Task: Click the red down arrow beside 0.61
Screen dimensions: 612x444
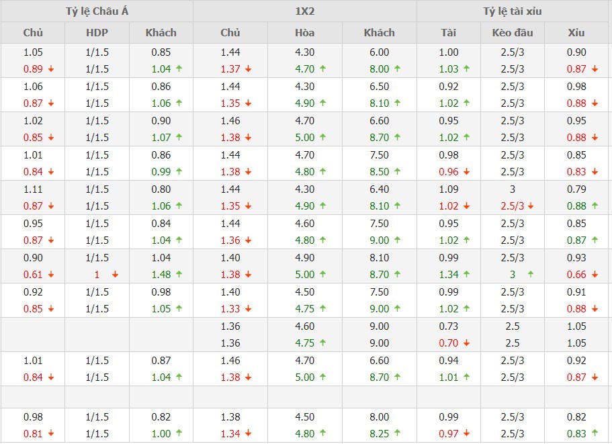Action: coord(51,275)
